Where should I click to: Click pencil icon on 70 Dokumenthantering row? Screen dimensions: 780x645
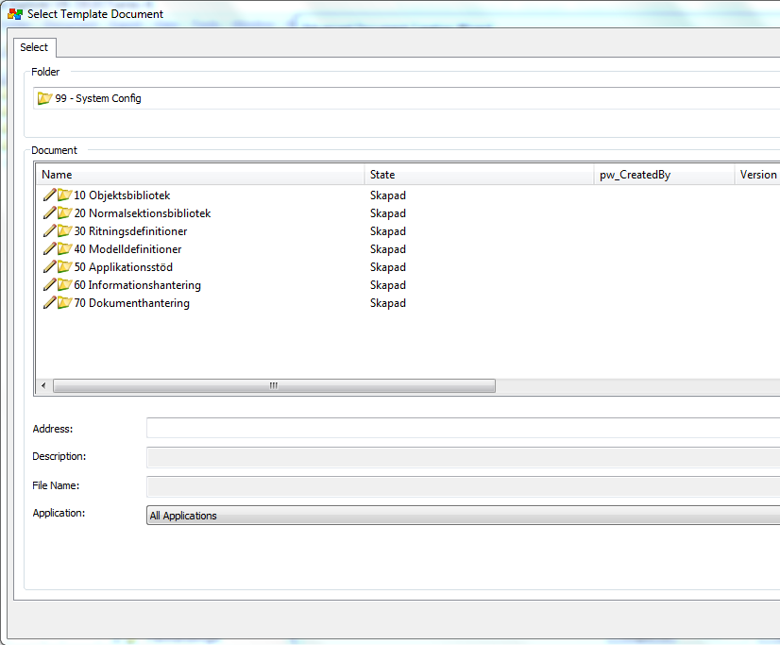click(49, 302)
